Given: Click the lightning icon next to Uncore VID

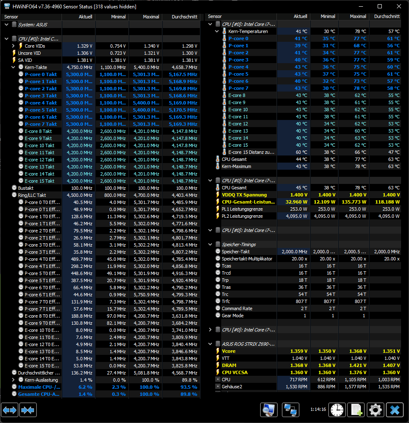Looking at the screenshot, I should (14, 53).
